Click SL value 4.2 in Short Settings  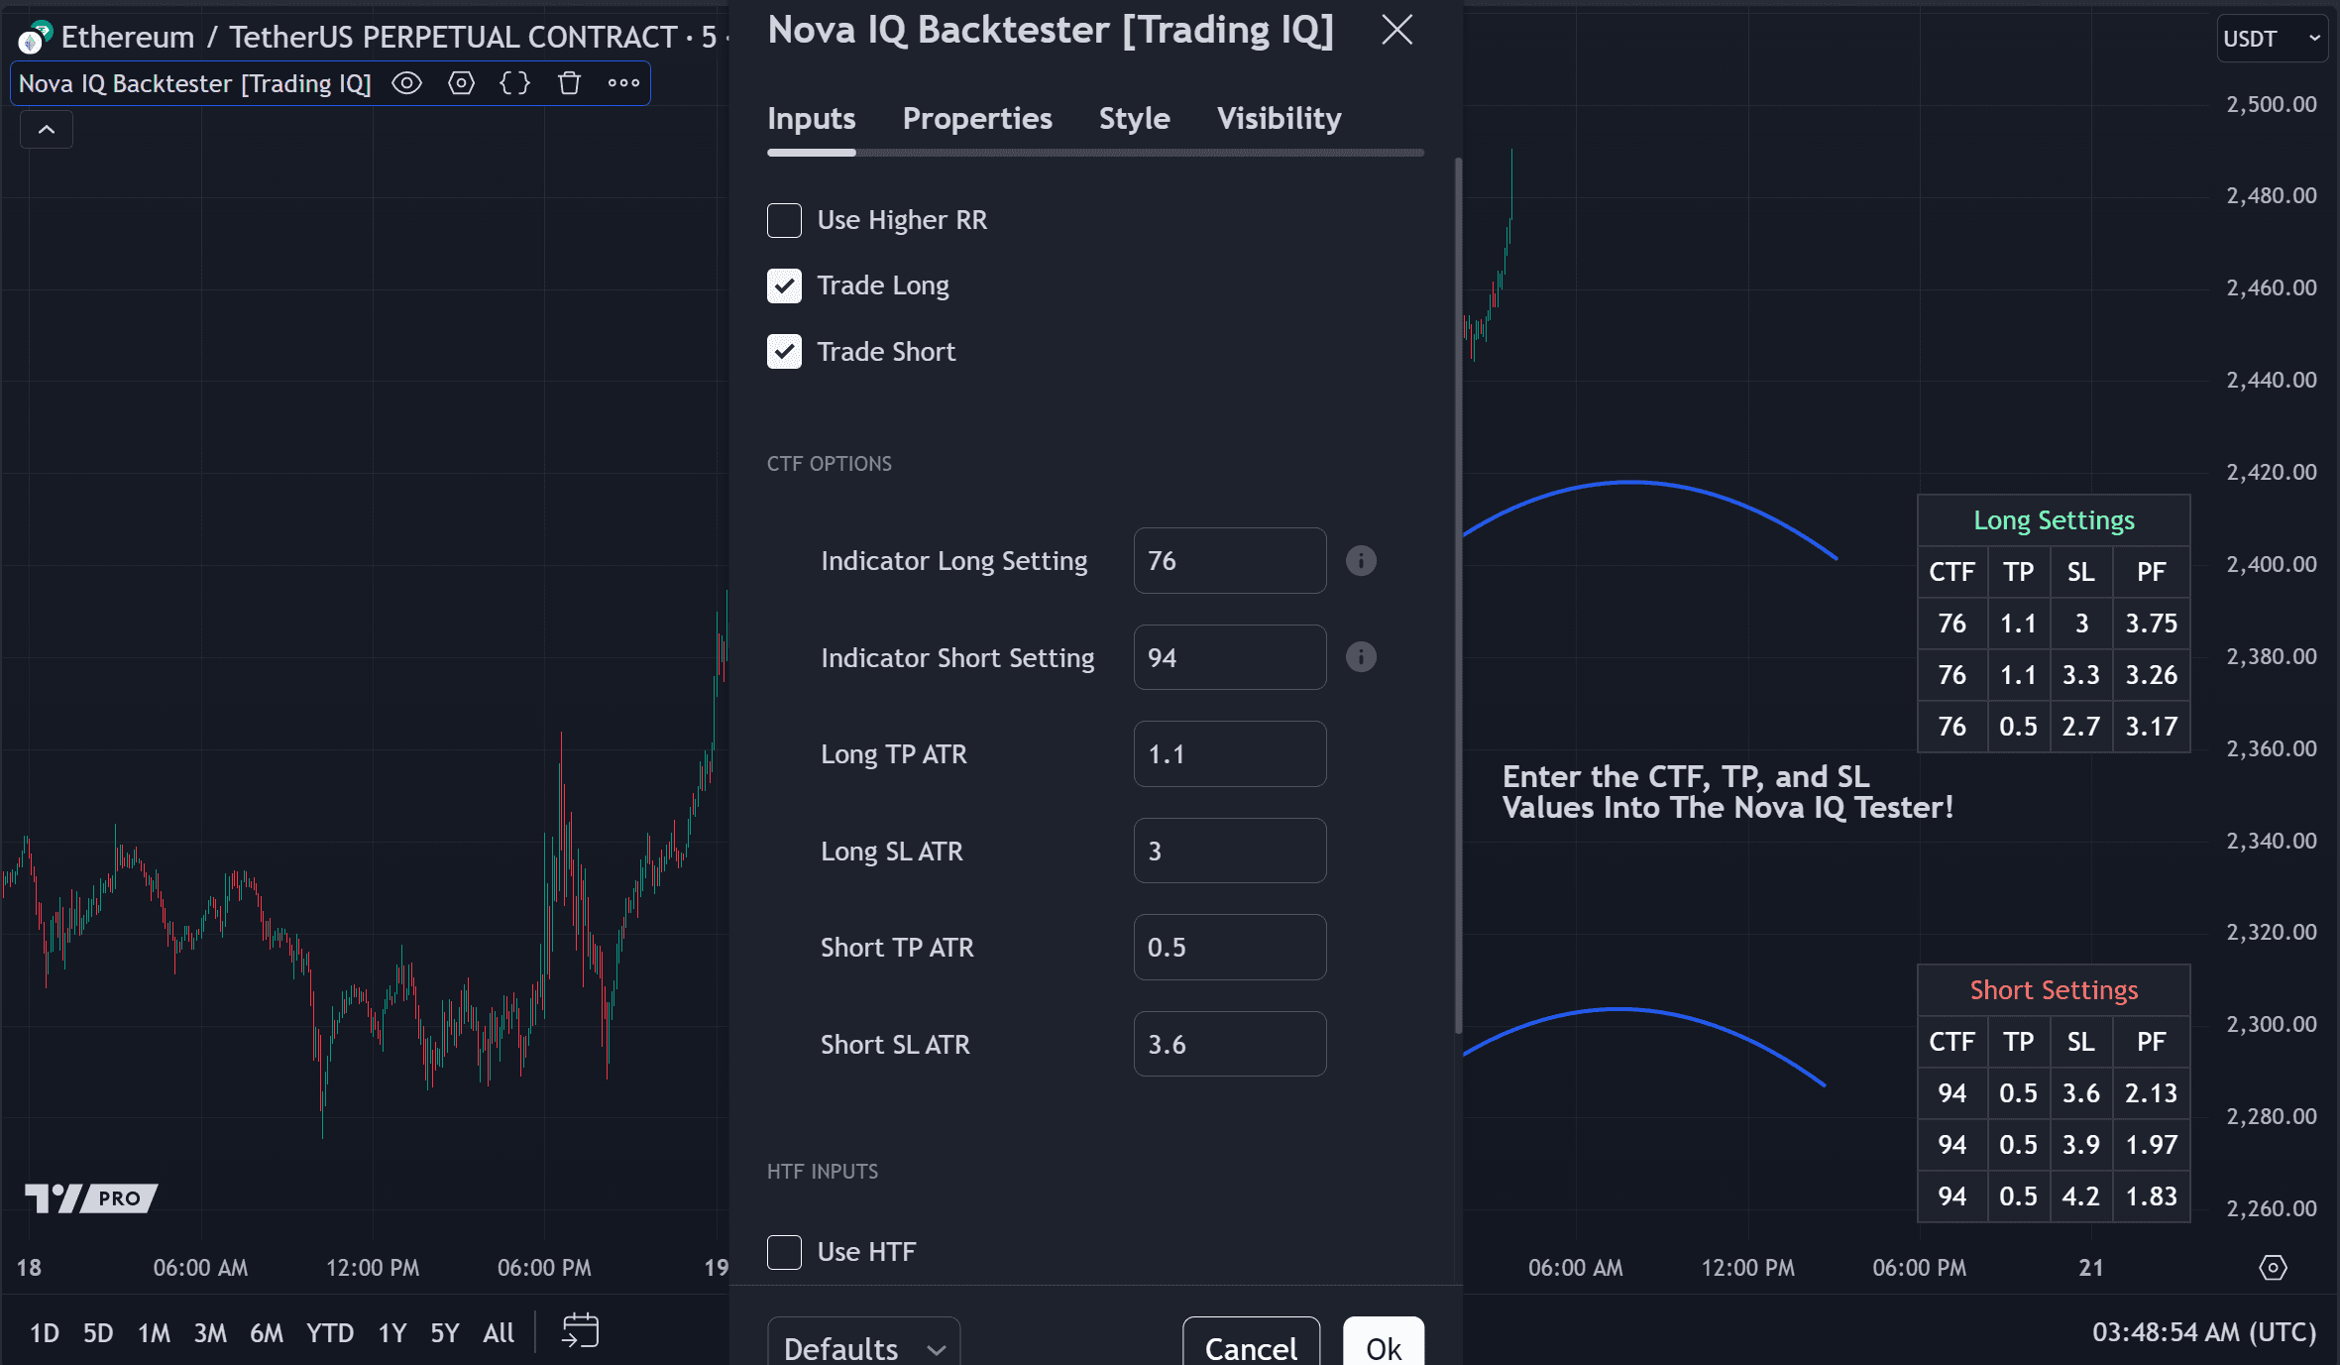[2080, 1196]
